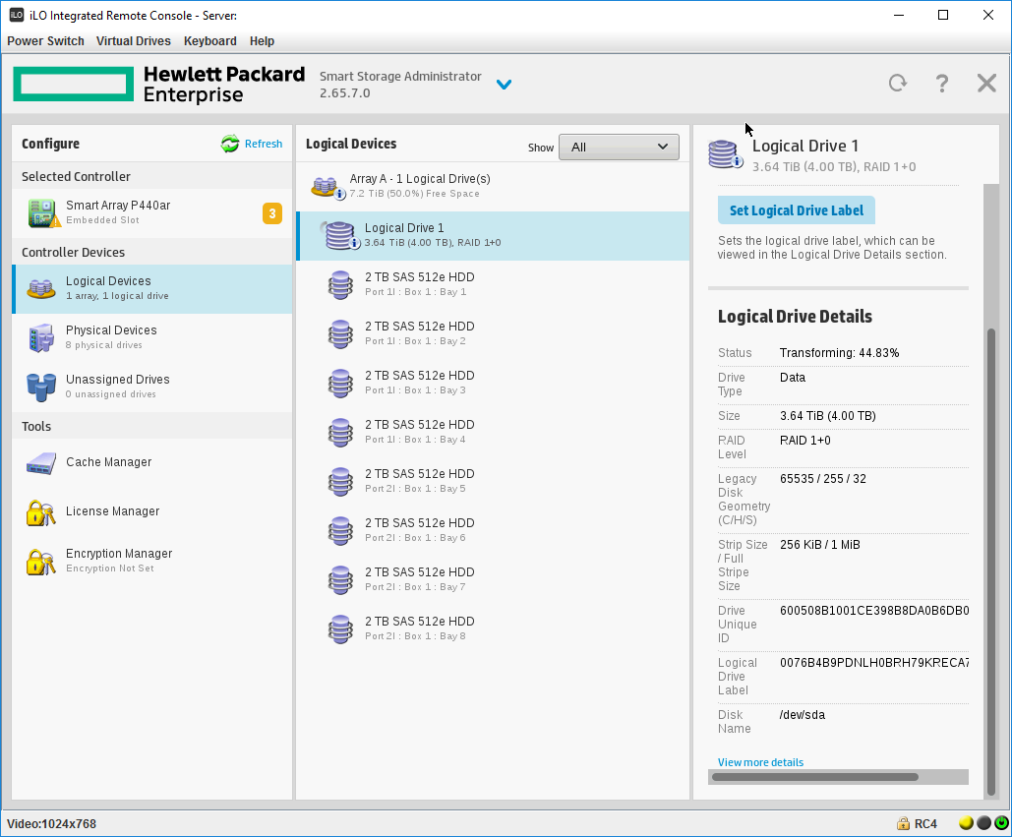Select the Bay 8 HDD disk icon
This screenshot has width=1012, height=837.
340,629
